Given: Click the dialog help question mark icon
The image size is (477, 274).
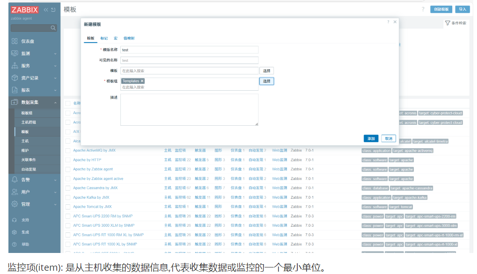Looking at the screenshot, I should coord(388,22).
